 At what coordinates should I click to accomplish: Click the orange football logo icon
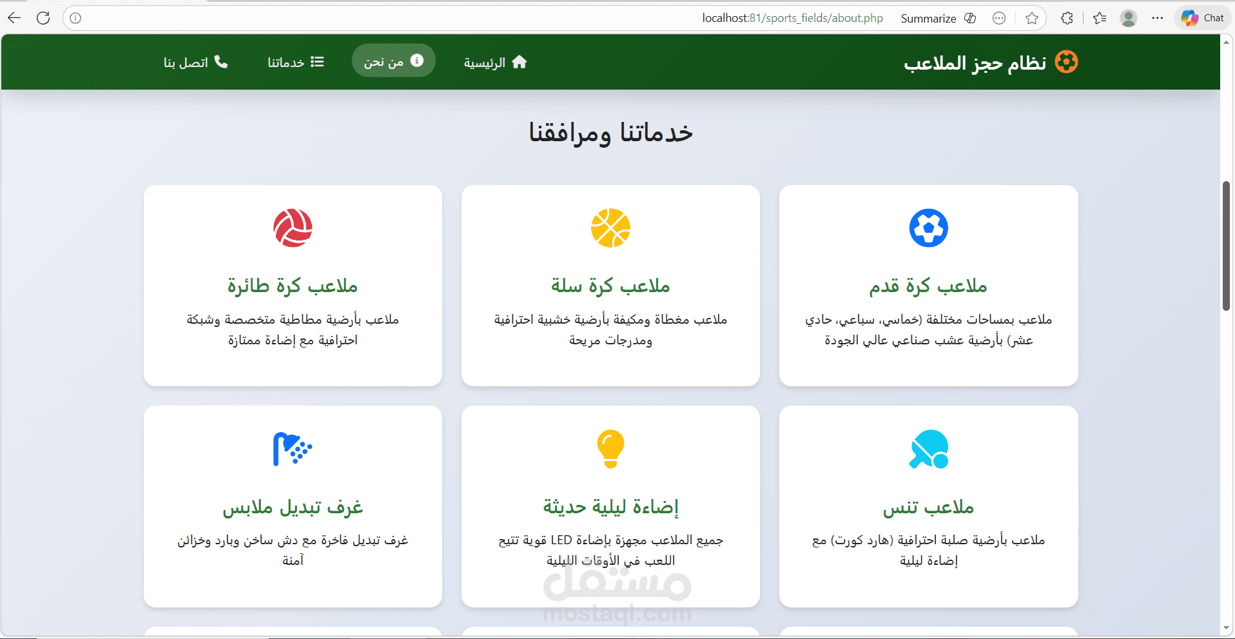tap(1066, 62)
